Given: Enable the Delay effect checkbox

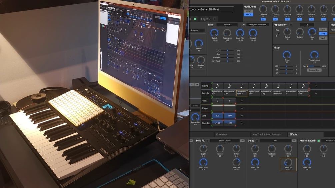Looking at the screenshot, I should (257, 141).
